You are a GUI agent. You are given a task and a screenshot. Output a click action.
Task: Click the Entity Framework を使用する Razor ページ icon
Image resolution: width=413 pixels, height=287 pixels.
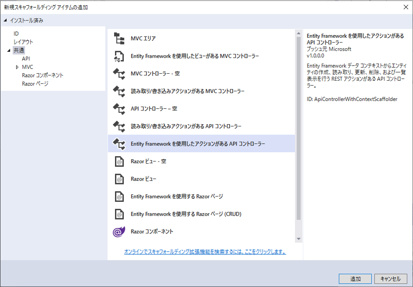[119, 197]
